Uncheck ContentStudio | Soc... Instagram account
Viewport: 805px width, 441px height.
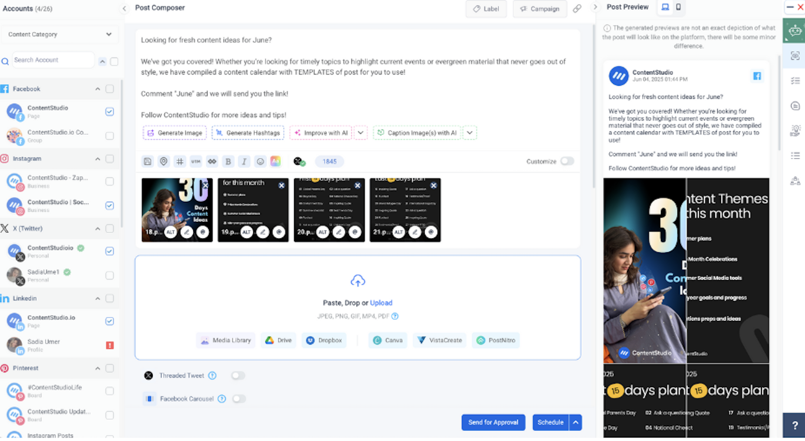110,206
